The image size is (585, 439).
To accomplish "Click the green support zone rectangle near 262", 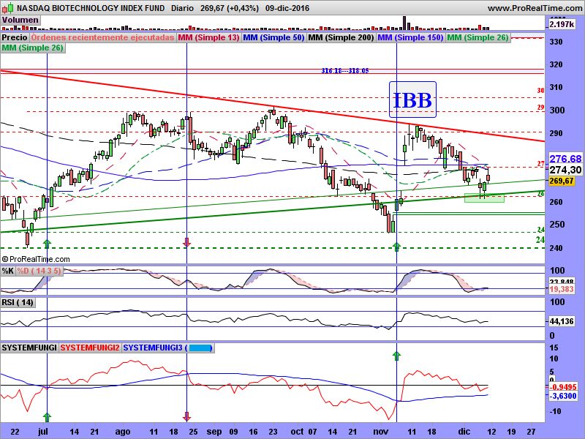I will 484,198.
